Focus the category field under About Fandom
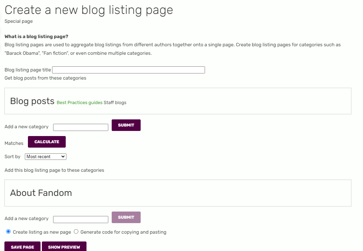The image size is (363, 251). pyautogui.click(x=81, y=219)
